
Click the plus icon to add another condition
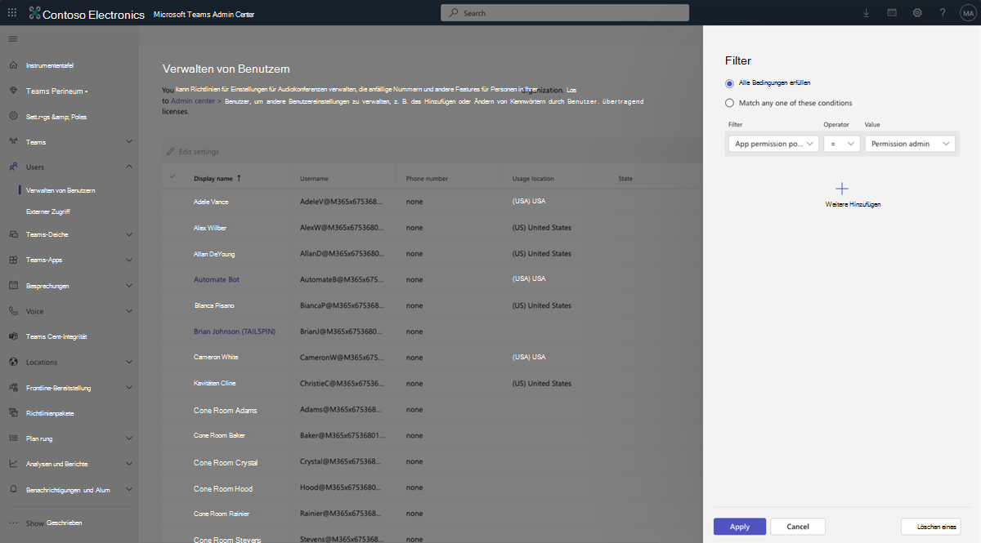pos(842,189)
